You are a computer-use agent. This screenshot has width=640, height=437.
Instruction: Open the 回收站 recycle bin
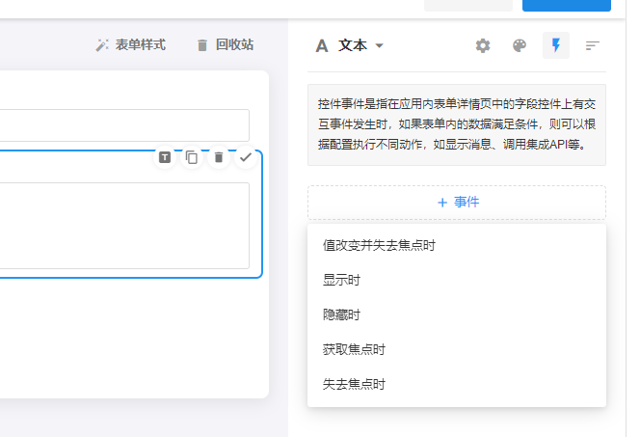coord(225,44)
